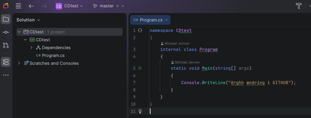Click the CDtest namespace name in code
The height and width of the screenshot is (118, 311).
click(x=184, y=31)
